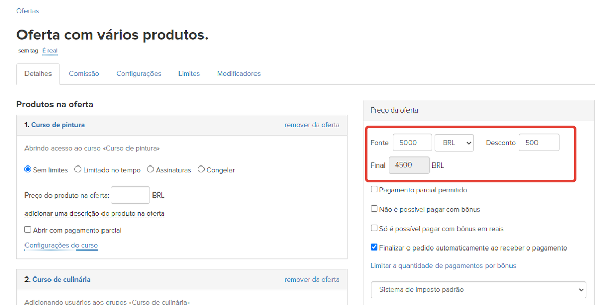Open the Configurações tab

(139, 74)
